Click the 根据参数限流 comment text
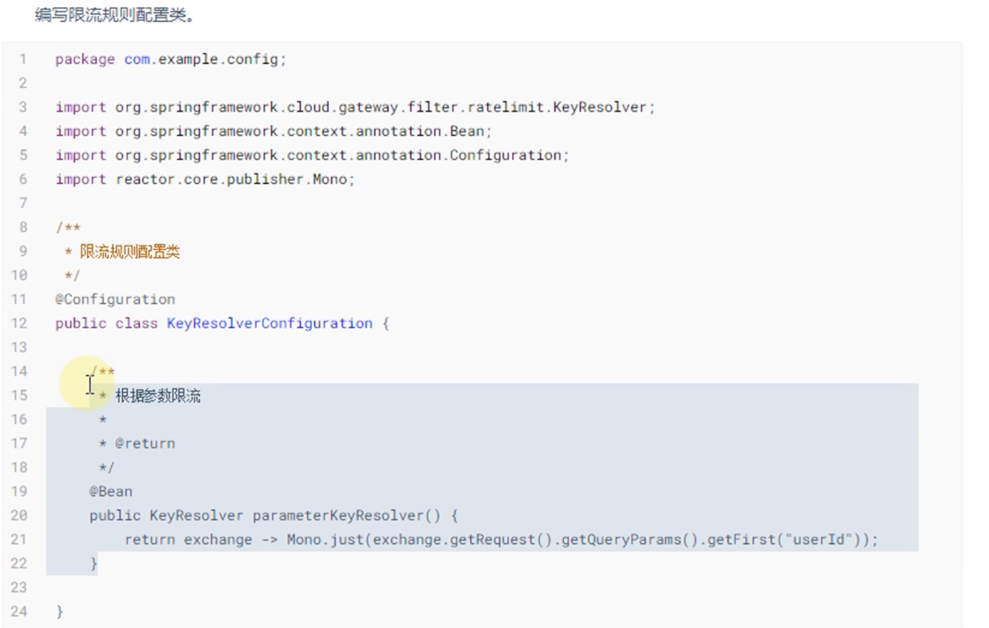989x628 pixels. click(158, 396)
